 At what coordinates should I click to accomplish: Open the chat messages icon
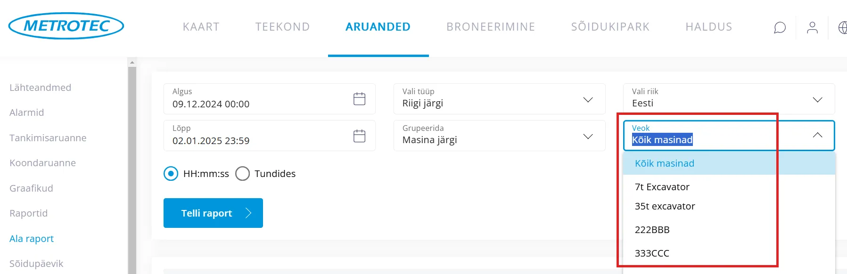780,28
